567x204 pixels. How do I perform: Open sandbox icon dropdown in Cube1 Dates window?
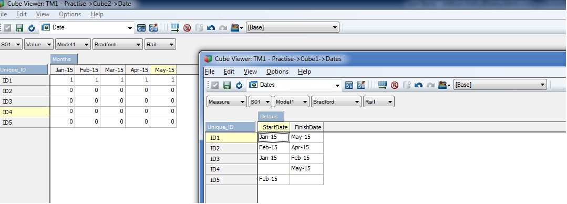pos(444,85)
